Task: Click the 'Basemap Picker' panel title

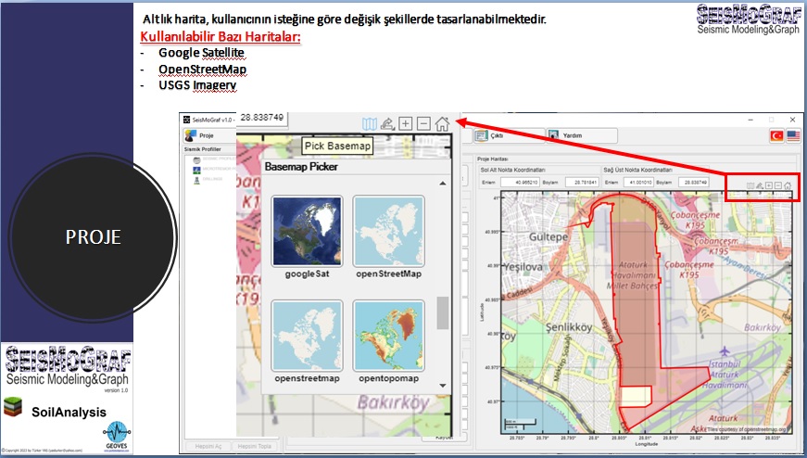Action: (301, 167)
